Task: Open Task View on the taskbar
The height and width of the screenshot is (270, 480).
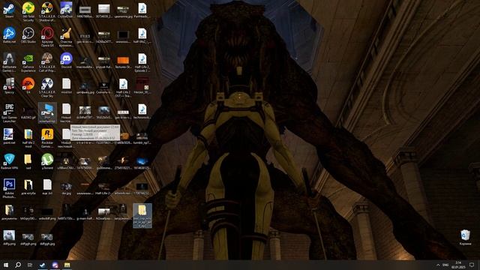Action: pos(30,265)
